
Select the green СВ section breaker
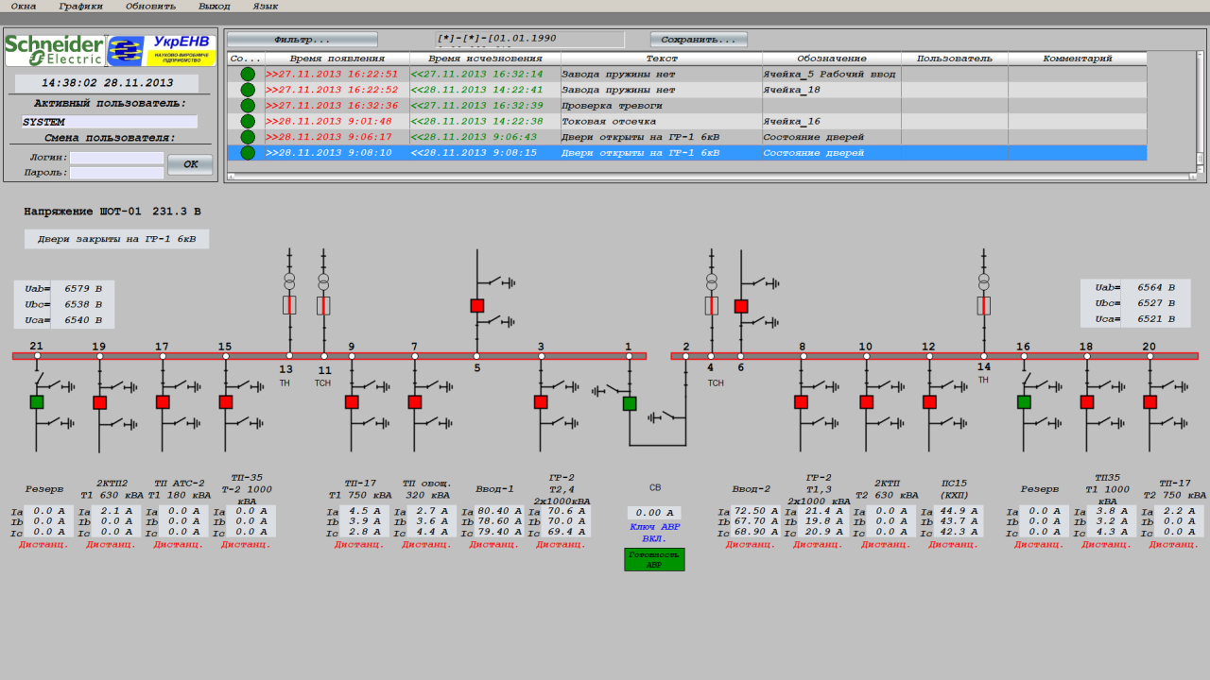[x=630, y=404]
